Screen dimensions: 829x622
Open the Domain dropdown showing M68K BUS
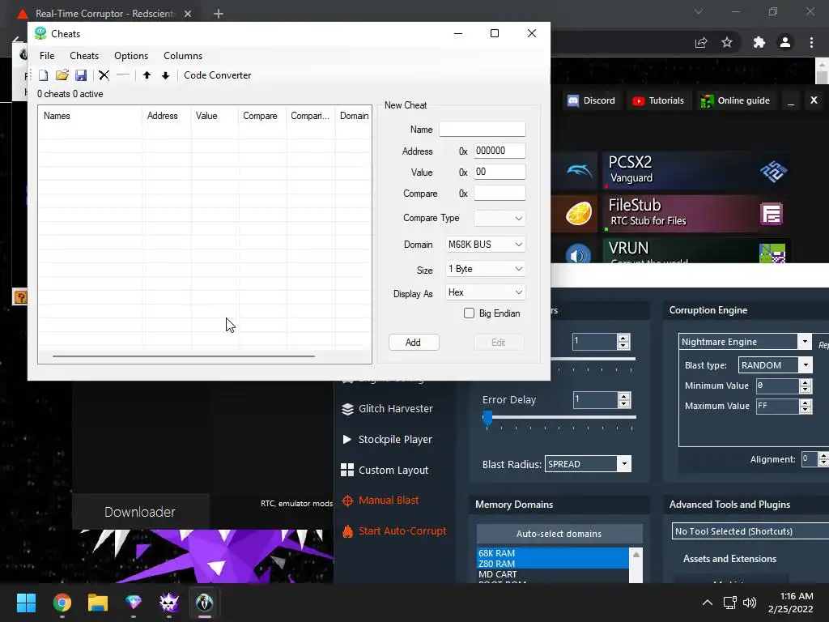[486, 245]
